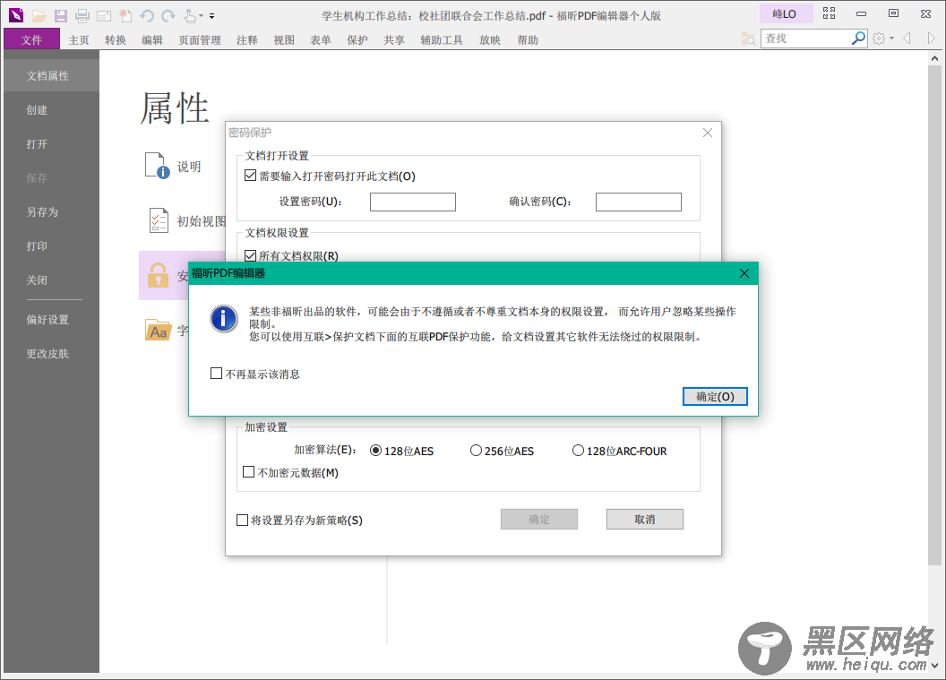The image size is (946, 680).
Task: Open the 注释 tab
Action: (246, 39)
